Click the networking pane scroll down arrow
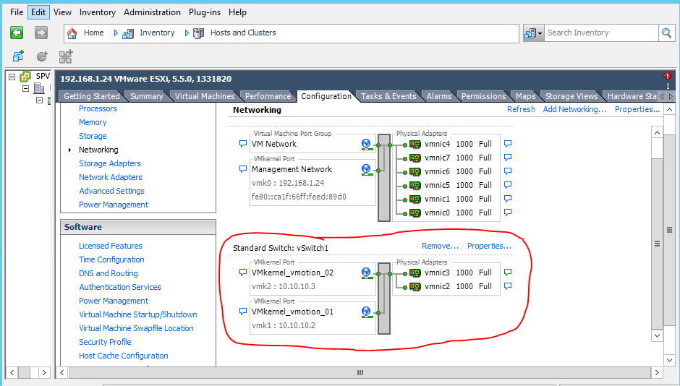 tap(657, 335)
